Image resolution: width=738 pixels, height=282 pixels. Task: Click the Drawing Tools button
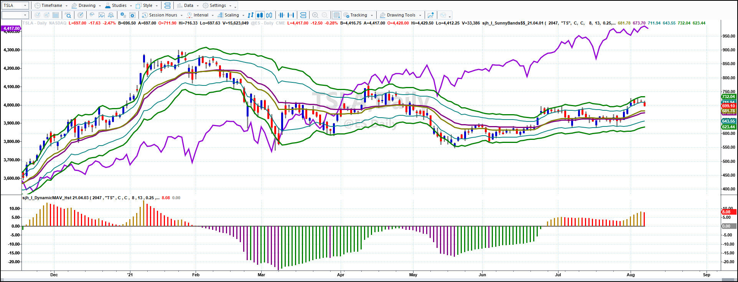tap(398, 15)
